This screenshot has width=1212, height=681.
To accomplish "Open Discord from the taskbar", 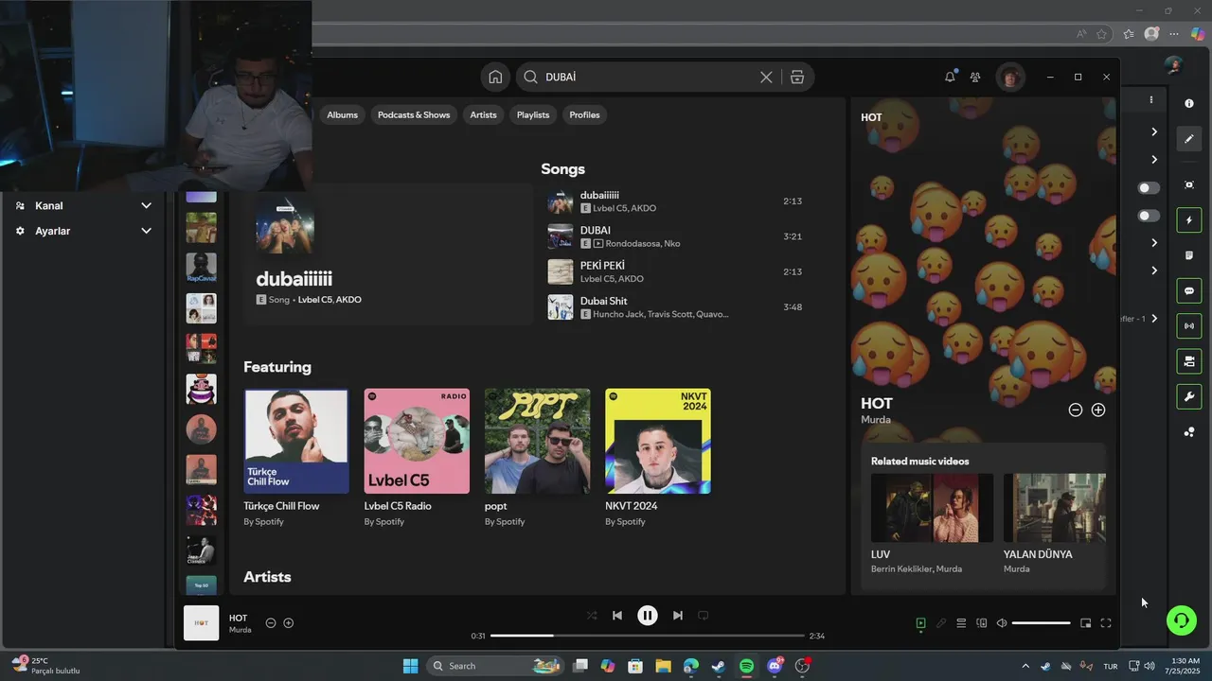I will [775, 666].
